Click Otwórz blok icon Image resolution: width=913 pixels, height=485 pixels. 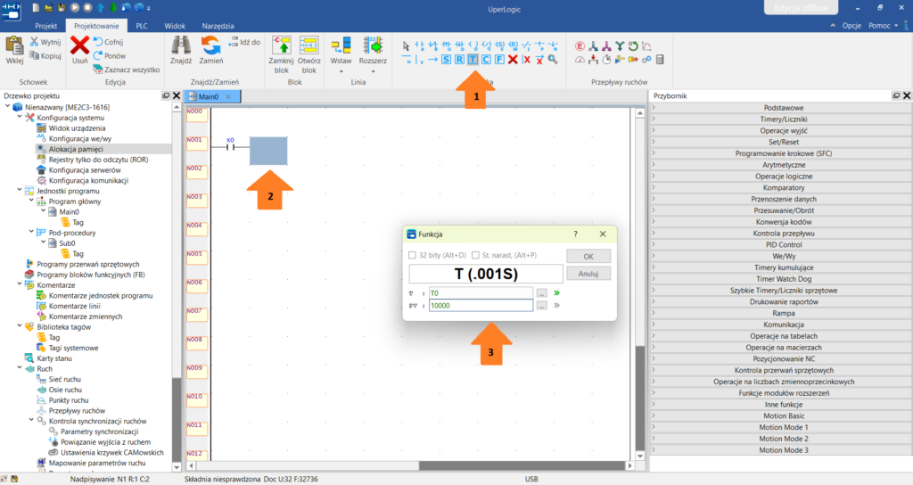[x=308, y=45]
